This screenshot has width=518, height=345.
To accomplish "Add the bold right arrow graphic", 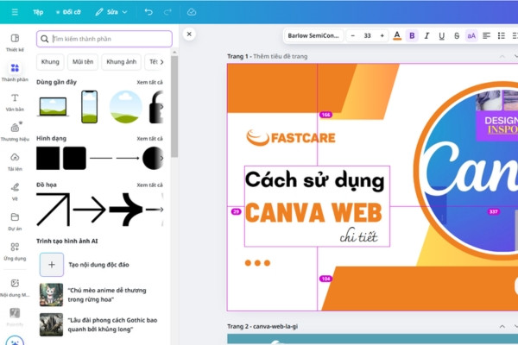I will pyautogui.click(x=126, y=210).
